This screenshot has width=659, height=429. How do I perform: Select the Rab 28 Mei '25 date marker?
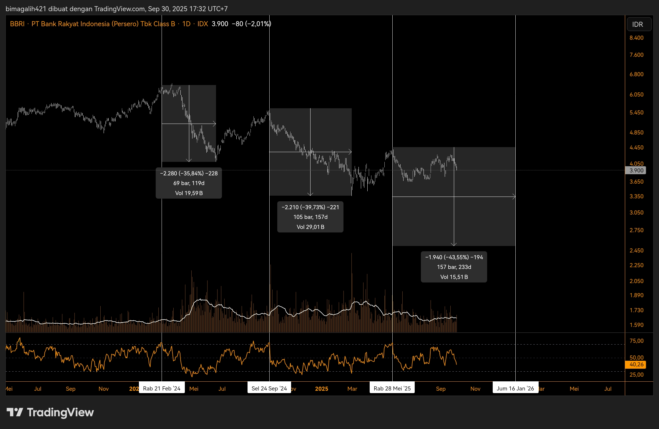tap(392, 388)
